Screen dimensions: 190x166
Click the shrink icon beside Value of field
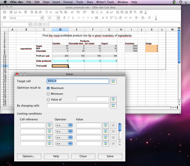(113, 99)
